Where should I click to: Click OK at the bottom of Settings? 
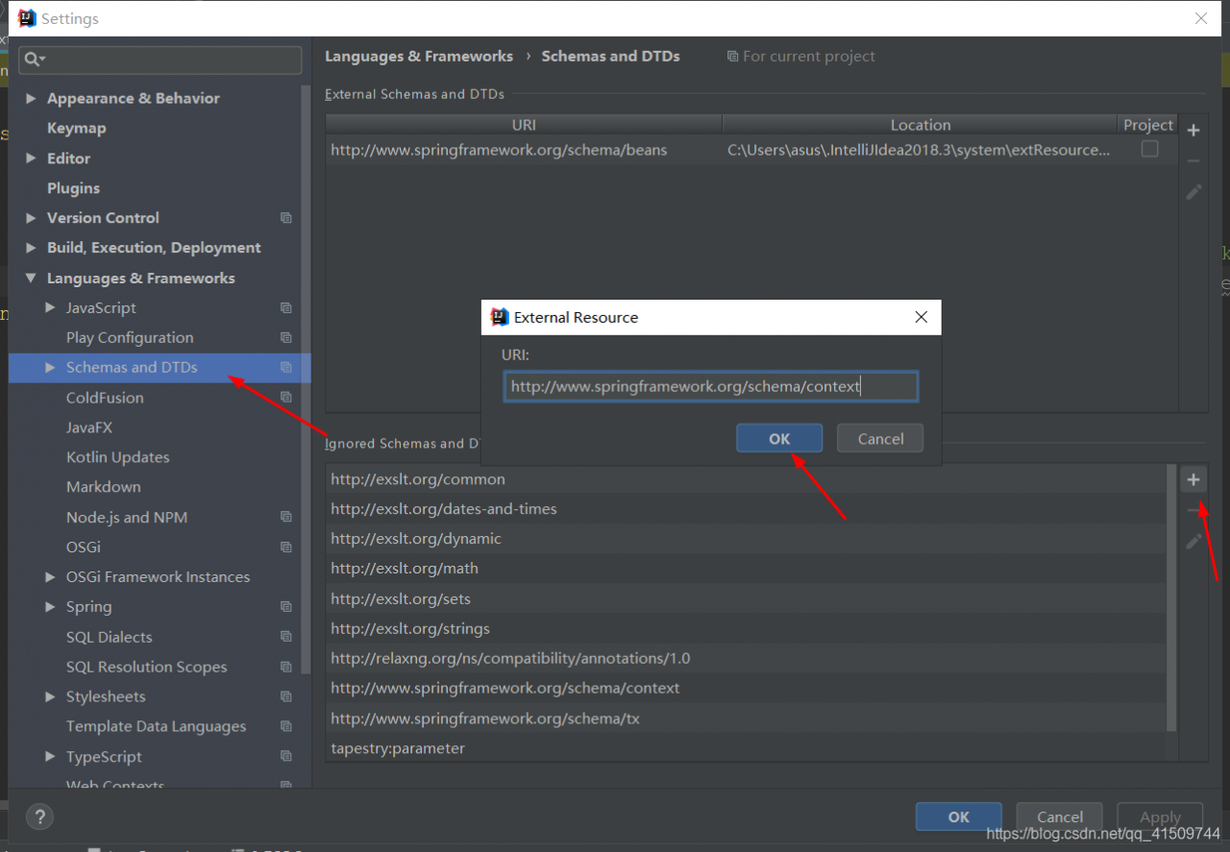click(x=959, y=817)
